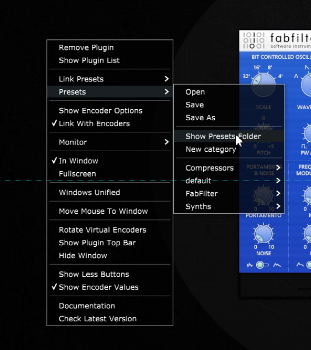Click Save in presets submenu

(x=229, y=105)
